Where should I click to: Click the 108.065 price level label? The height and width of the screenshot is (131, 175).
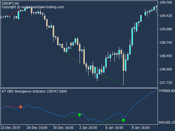(166, 69)
